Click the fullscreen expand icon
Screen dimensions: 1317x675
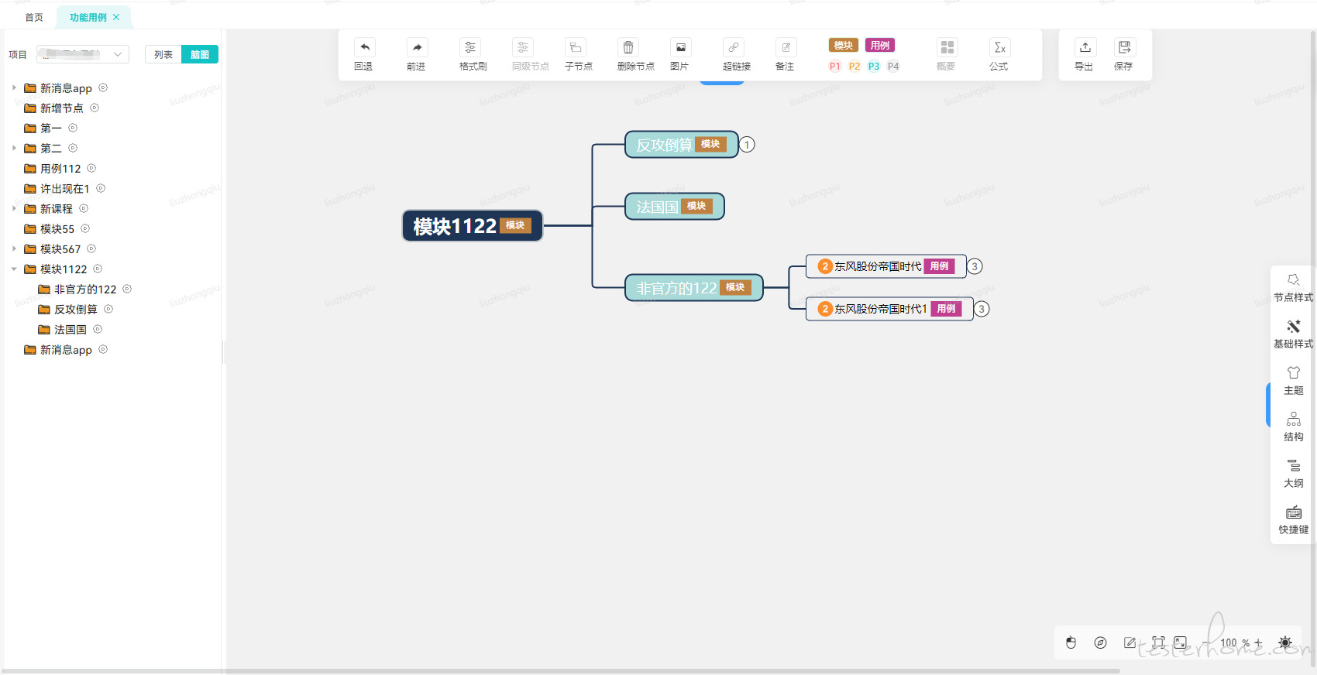pyautogui.click(x=1181, y=642)
